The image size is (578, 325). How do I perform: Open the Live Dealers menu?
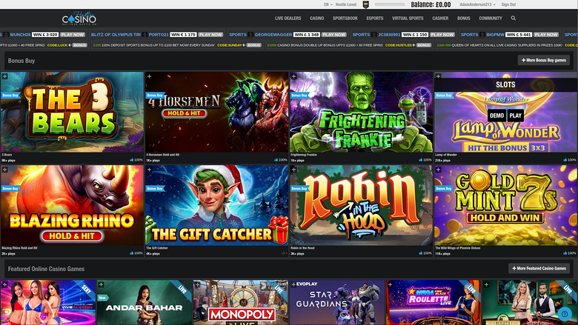click(288, 18)
